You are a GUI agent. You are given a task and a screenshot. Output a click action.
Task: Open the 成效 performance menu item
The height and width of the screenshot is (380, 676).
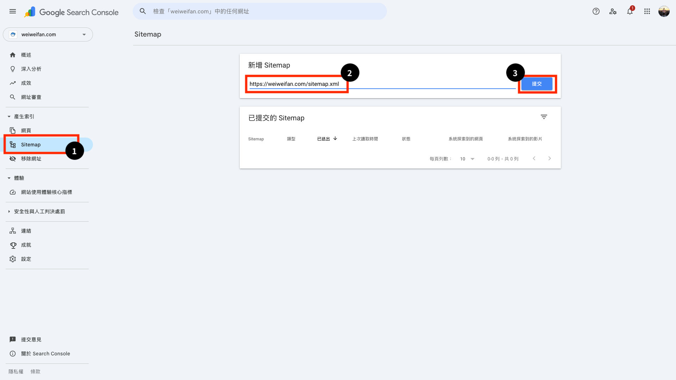(26, 83)
